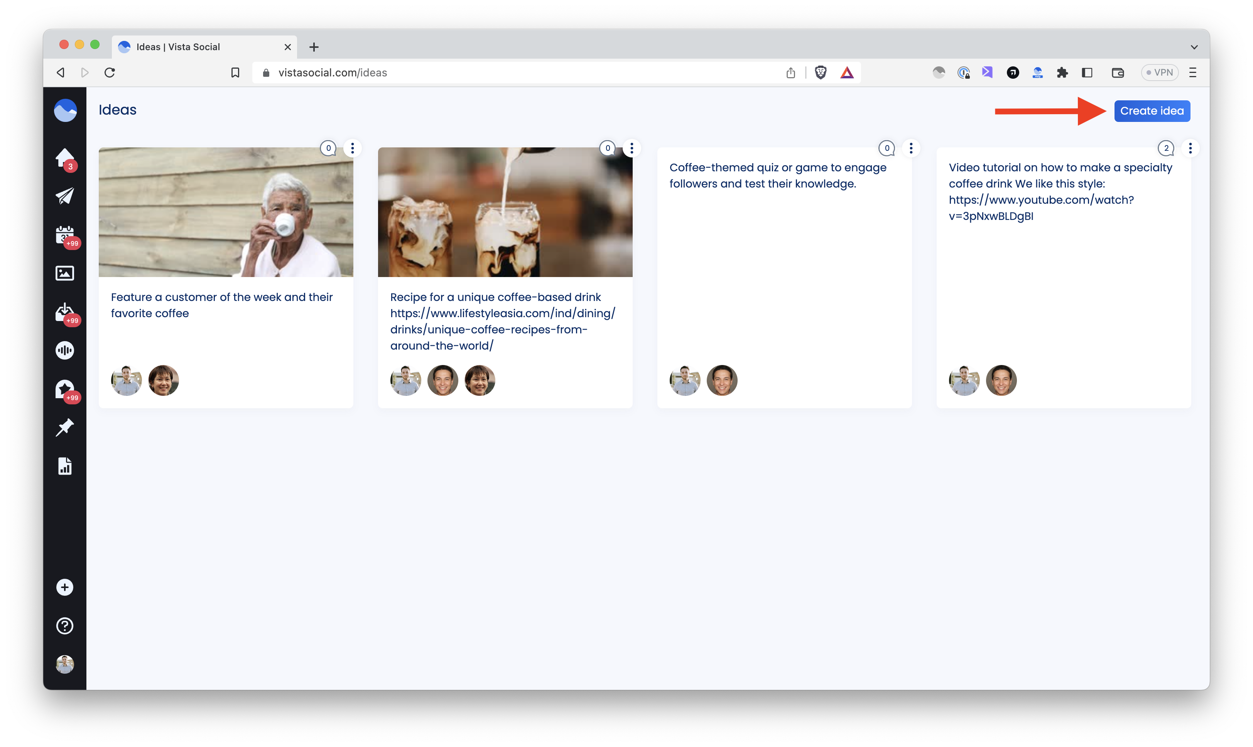Toggle the browser sidebar panel icon
Image resolution: width=1253 pixels, height=747 pixels.
click(x=1087, y=73)
